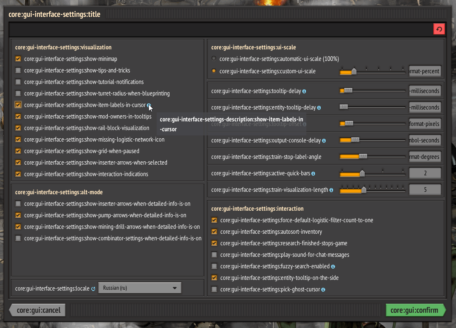Click the refresh icon beside locale label

[x=93, y=288]
